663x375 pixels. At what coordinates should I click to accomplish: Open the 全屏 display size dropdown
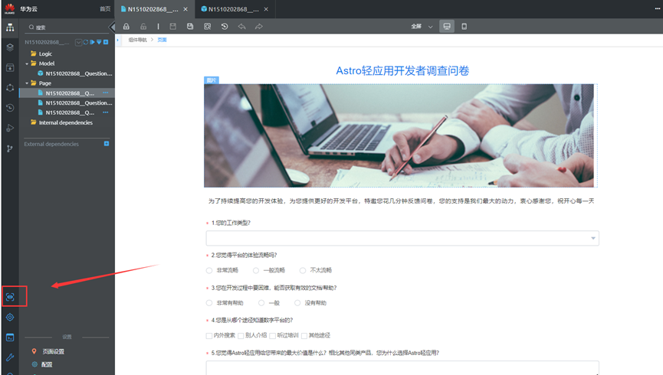coord(422,26)
